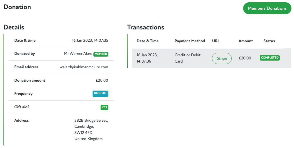Click the ONE-OFF frequency badge
The height and width of the screenshot is (148, 294).
(100, 93)
